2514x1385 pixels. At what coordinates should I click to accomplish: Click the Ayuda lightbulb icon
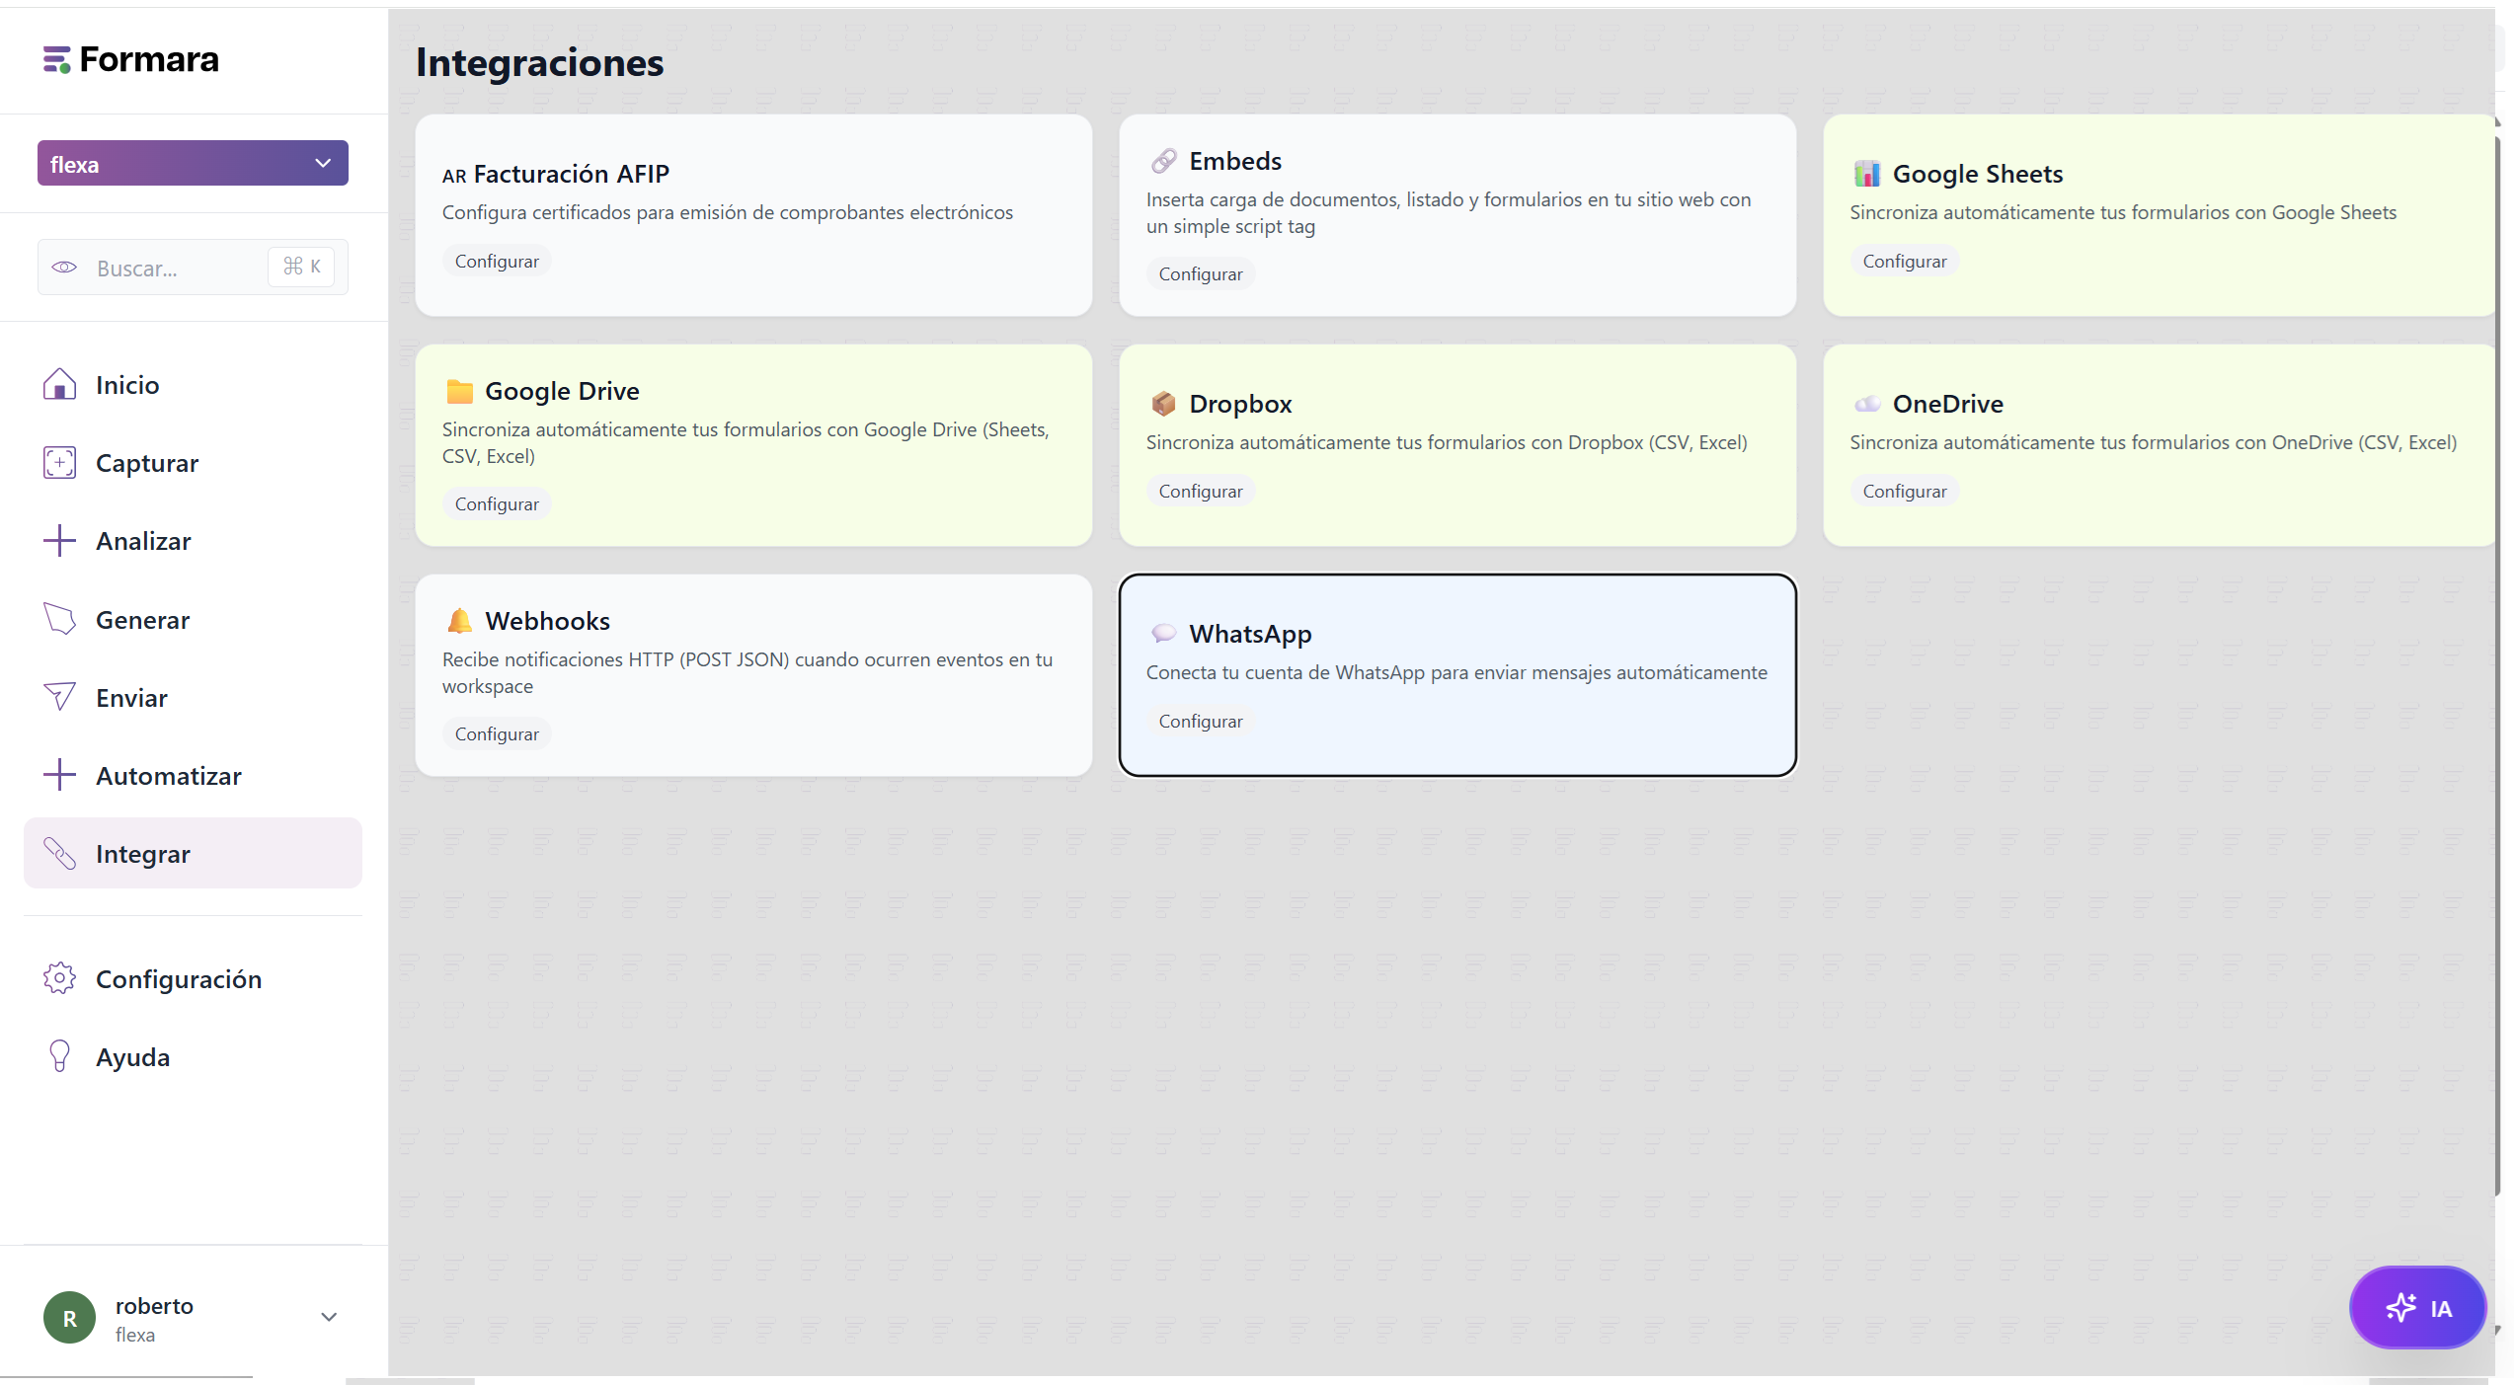(x=59, y=1056)
